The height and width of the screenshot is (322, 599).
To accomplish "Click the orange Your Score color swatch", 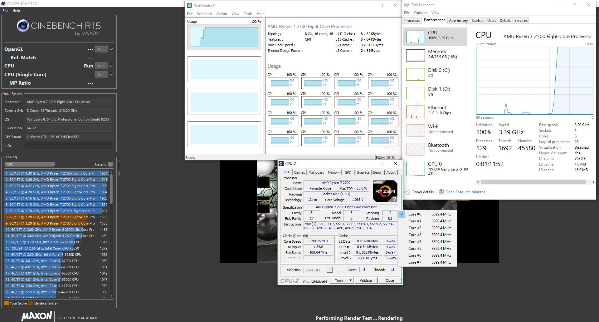I will pos(6,303).
